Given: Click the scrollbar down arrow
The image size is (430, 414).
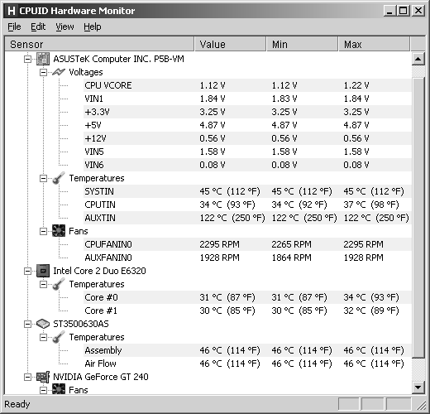Looking at the screenshot, I should click(x=418, y=388).
